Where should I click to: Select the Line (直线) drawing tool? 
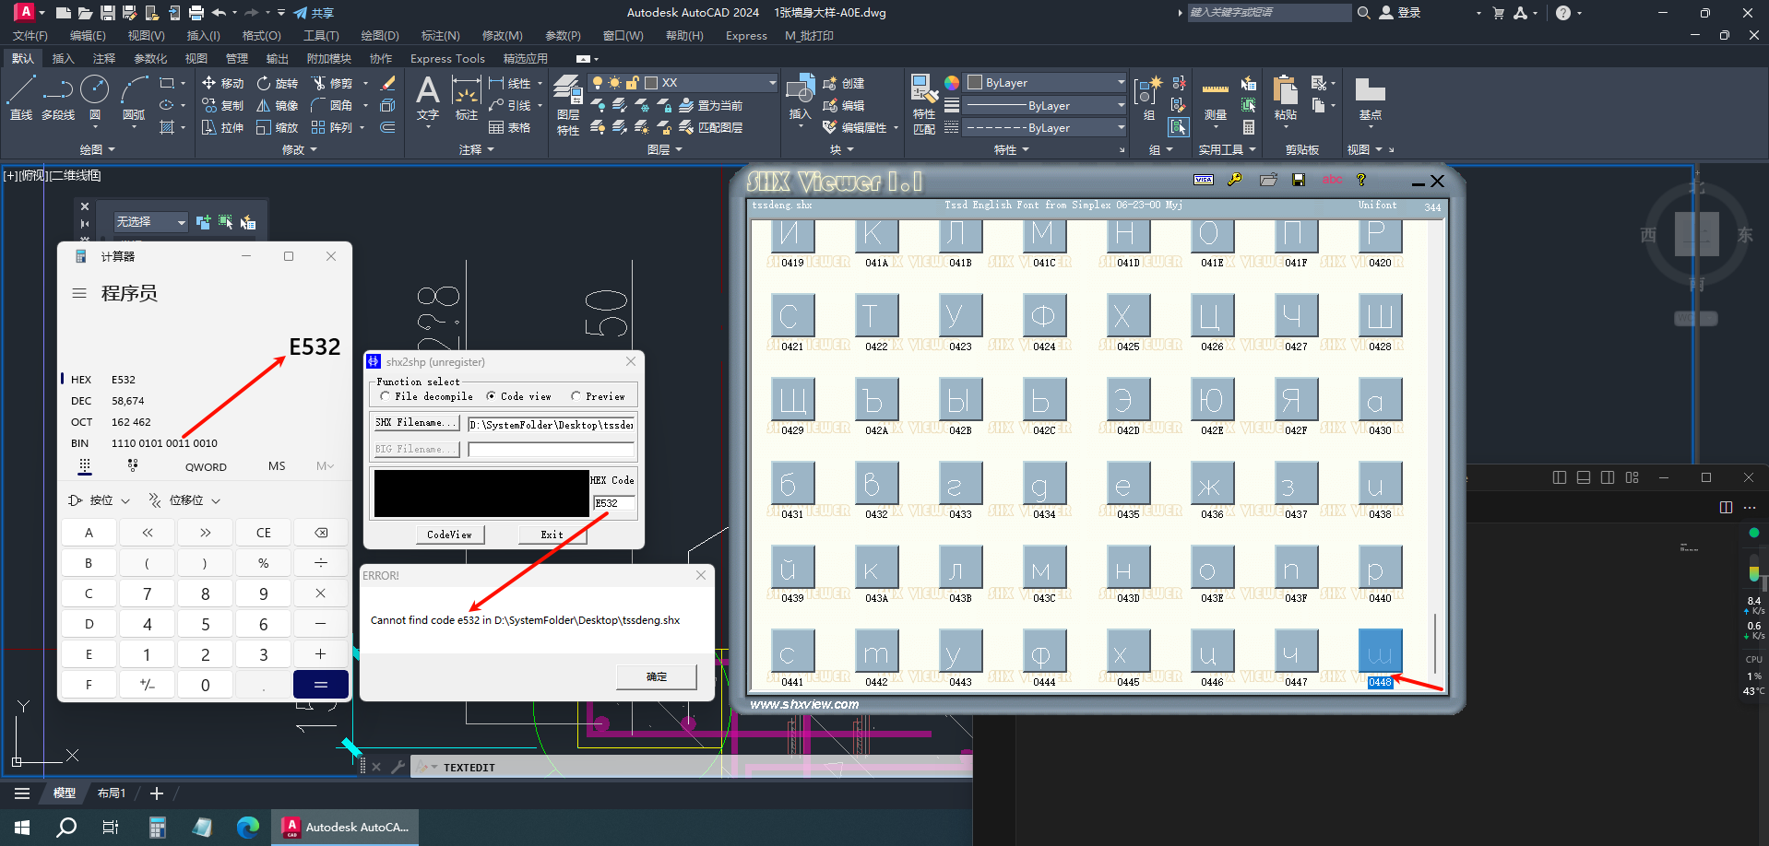point(21,98)
